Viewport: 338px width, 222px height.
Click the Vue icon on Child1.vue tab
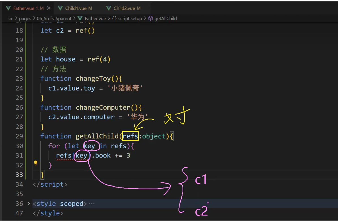(x=60, y=8)
